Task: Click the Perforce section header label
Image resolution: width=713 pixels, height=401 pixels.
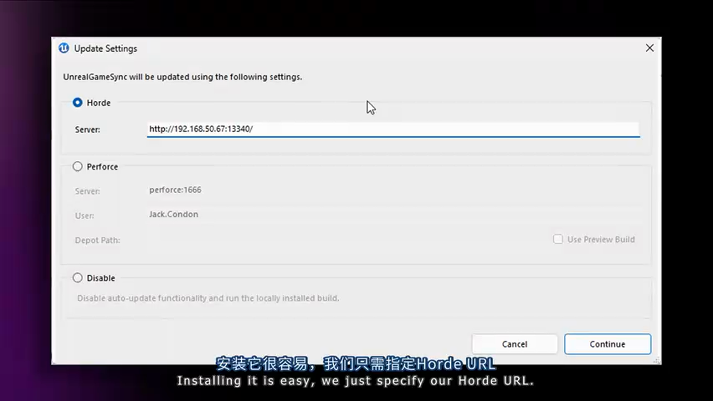Action: (102, 167)
